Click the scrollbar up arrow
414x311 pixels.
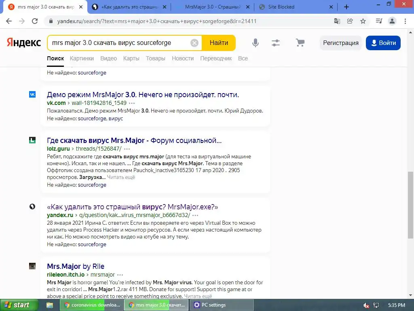click(410, 32)
